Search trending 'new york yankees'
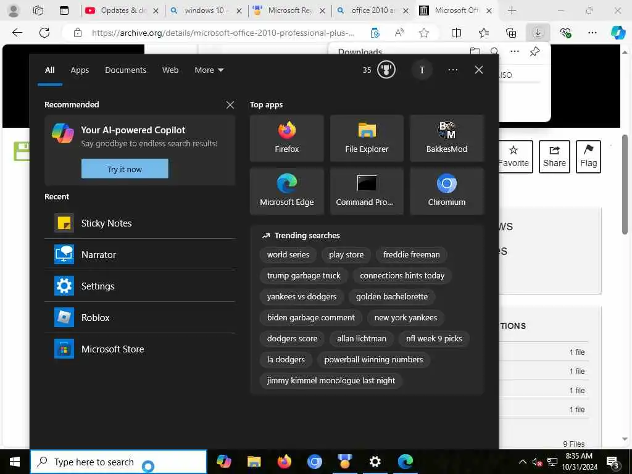This screenshot has height=474, width=632. pyautogui.click(x=405, y=318)
